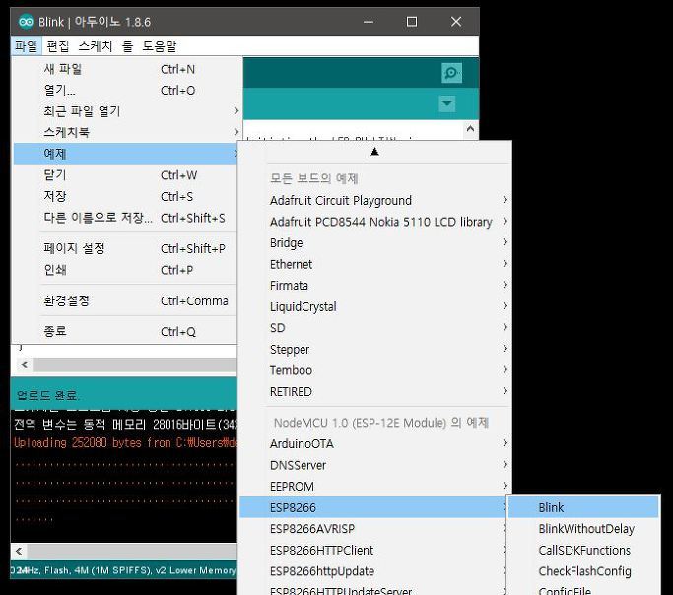Screen dimensions: 673x595
Task: Expand ESP8266 examples entry
Action: [x=373, y=507]
